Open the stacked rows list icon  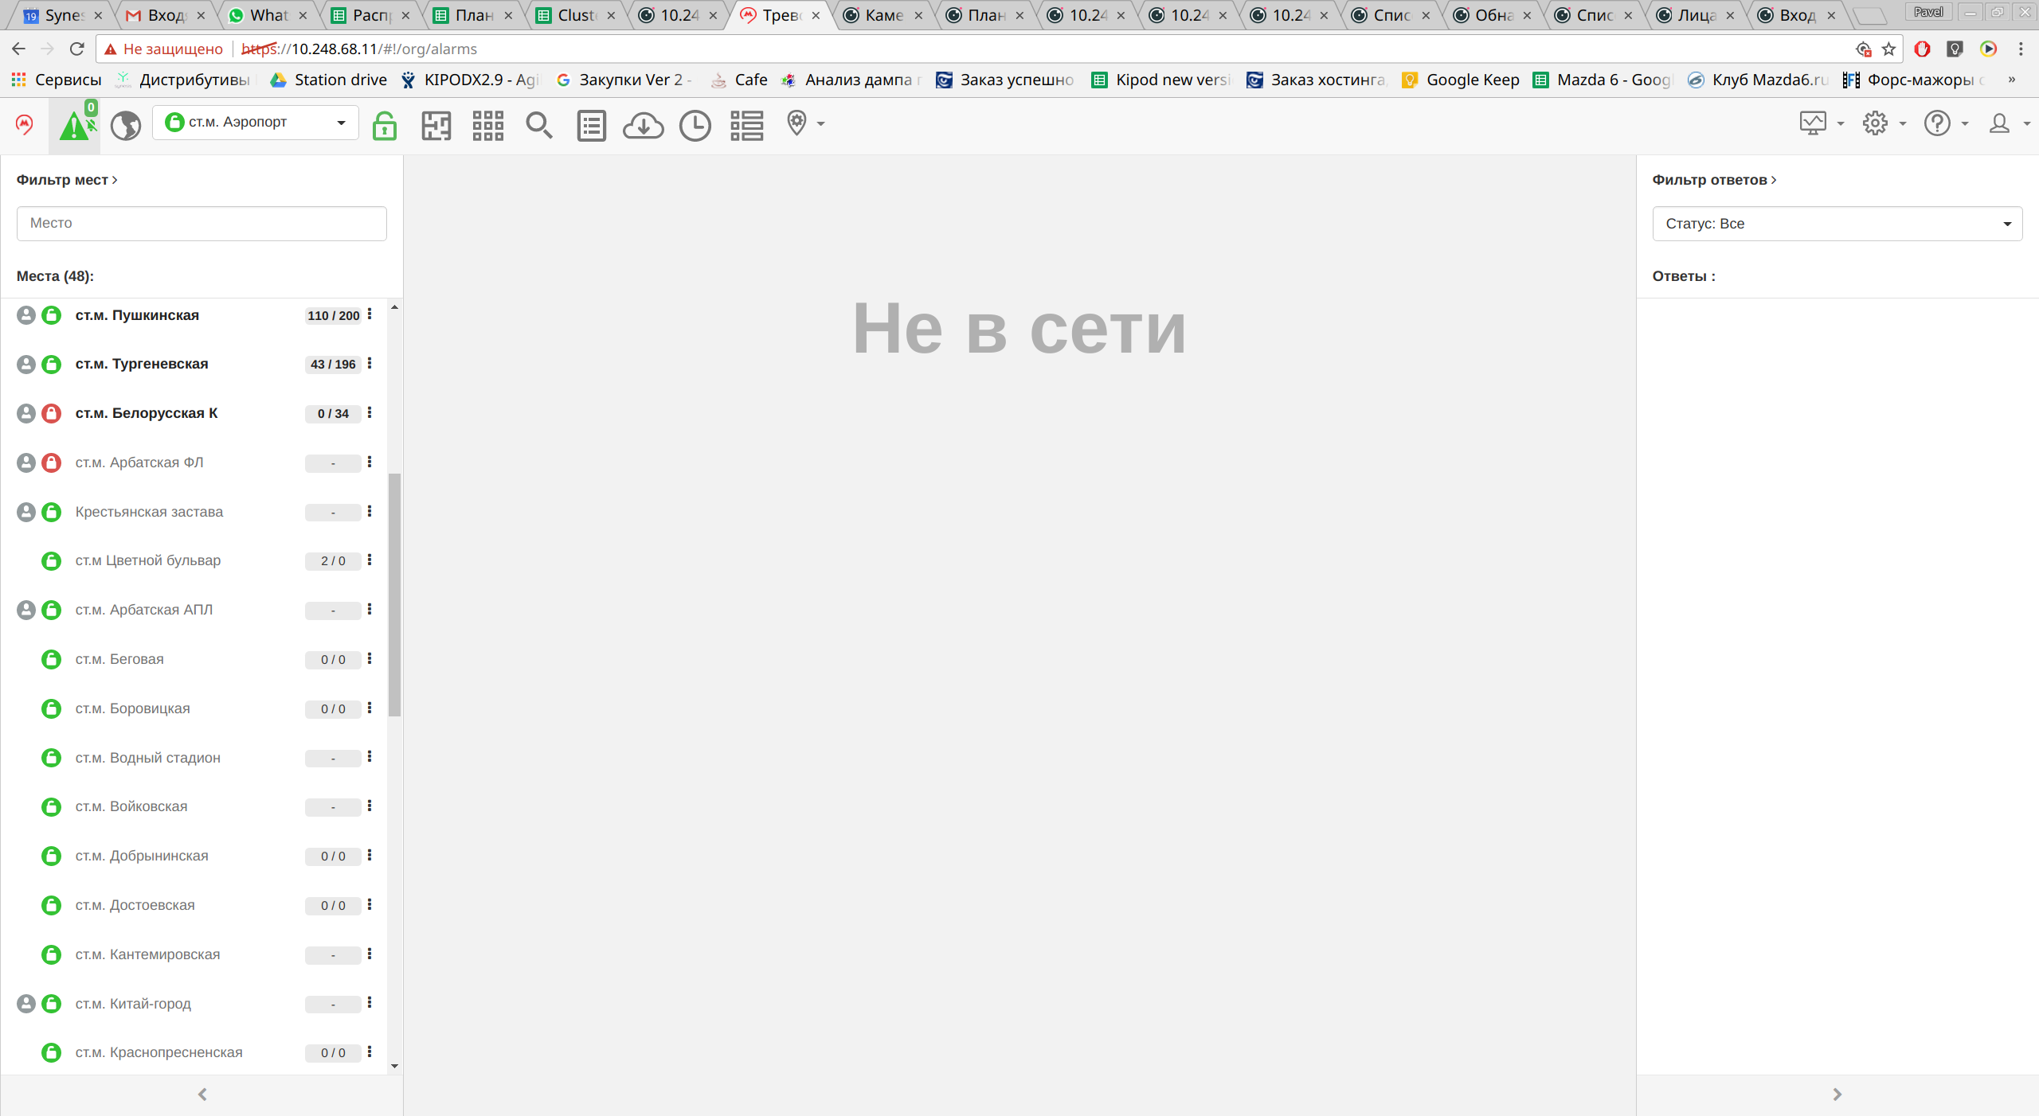tap(746, 125)
